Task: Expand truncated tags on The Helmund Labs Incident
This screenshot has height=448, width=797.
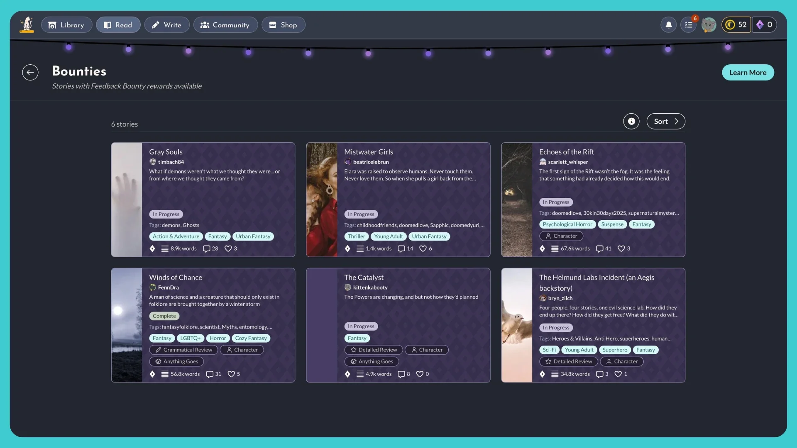Action: point(669,338)
